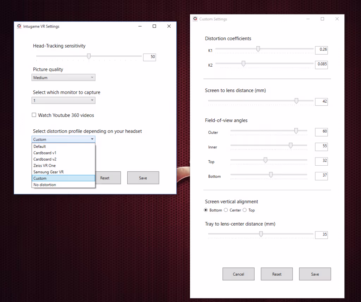The height and width of the screenshot is (302, 361).
Task: Click the Bottom field-of-view angle slider thumb
Action: coord(271,175)
